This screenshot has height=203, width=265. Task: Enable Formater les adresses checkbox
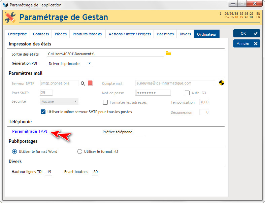[x=105, y=102]
